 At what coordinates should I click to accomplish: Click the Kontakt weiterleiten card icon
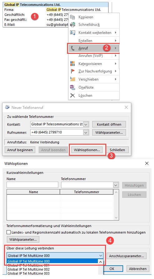[73, 33]
